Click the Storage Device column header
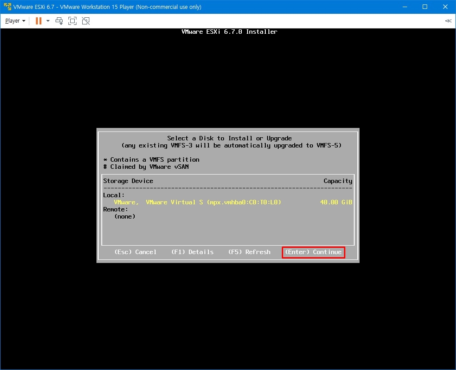 [x=128, y=181]
